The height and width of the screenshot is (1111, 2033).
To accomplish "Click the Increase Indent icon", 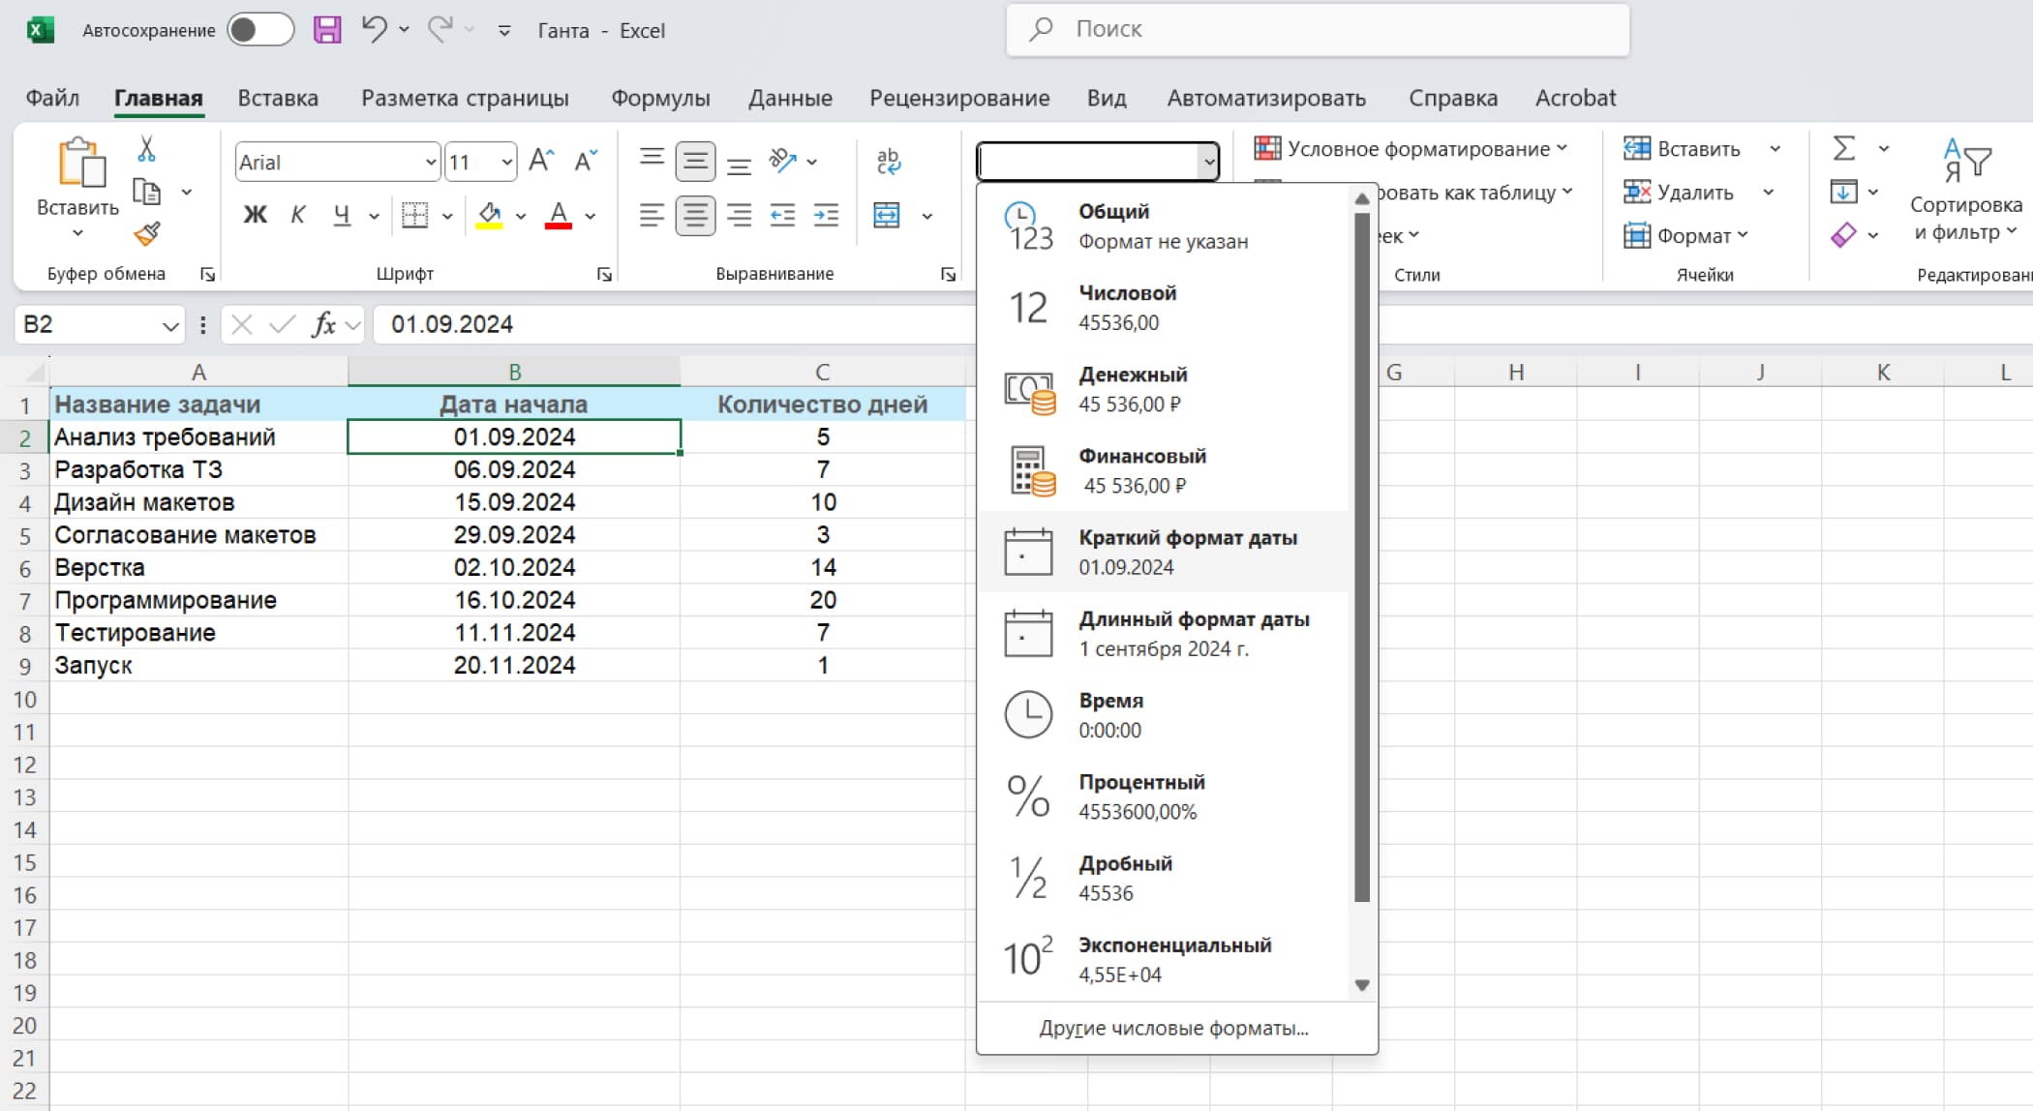I will tap(826, 215).
